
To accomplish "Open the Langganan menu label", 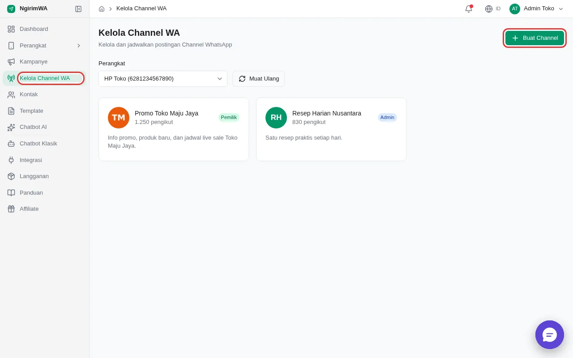I will 34,176.
